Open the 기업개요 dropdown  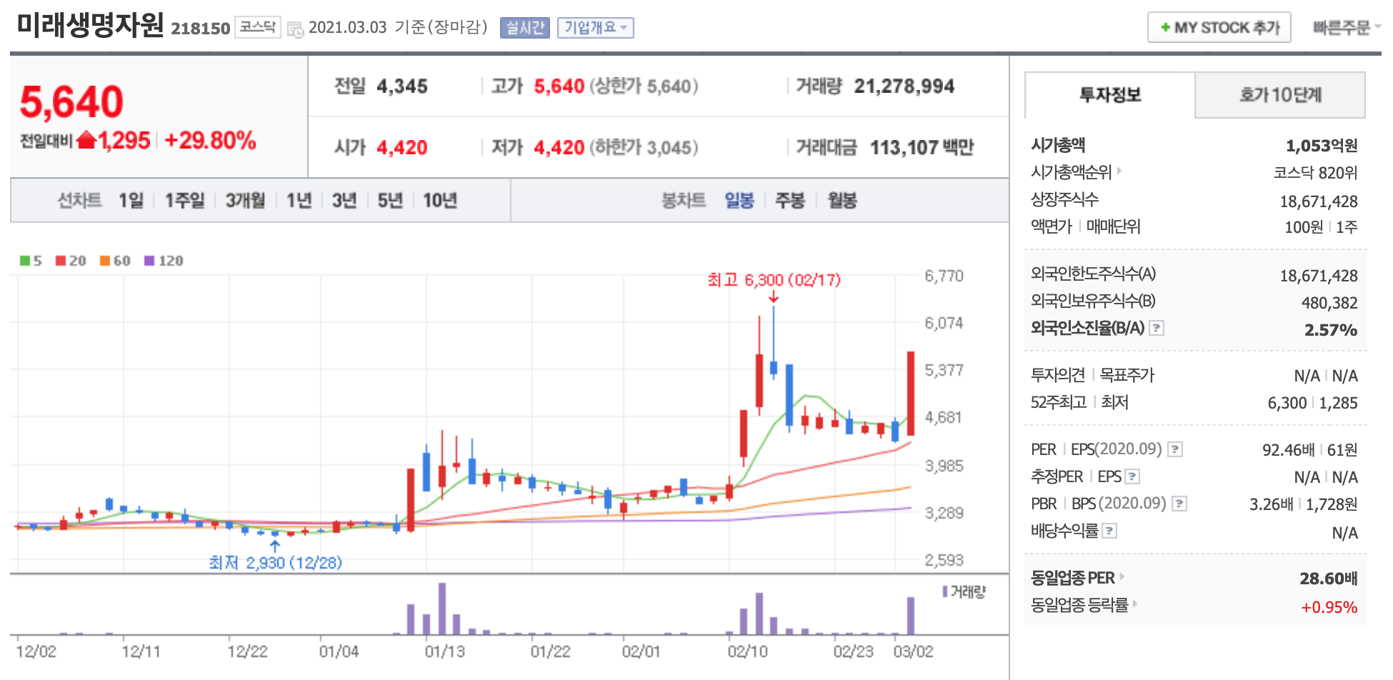pos(595,28)
